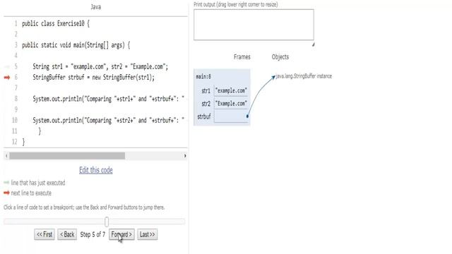Image resolution: width=452 pixels, height=254 pixels.
Task: Set breakpoint on line 6 StringBuffer line
Action: pos(93,77)
